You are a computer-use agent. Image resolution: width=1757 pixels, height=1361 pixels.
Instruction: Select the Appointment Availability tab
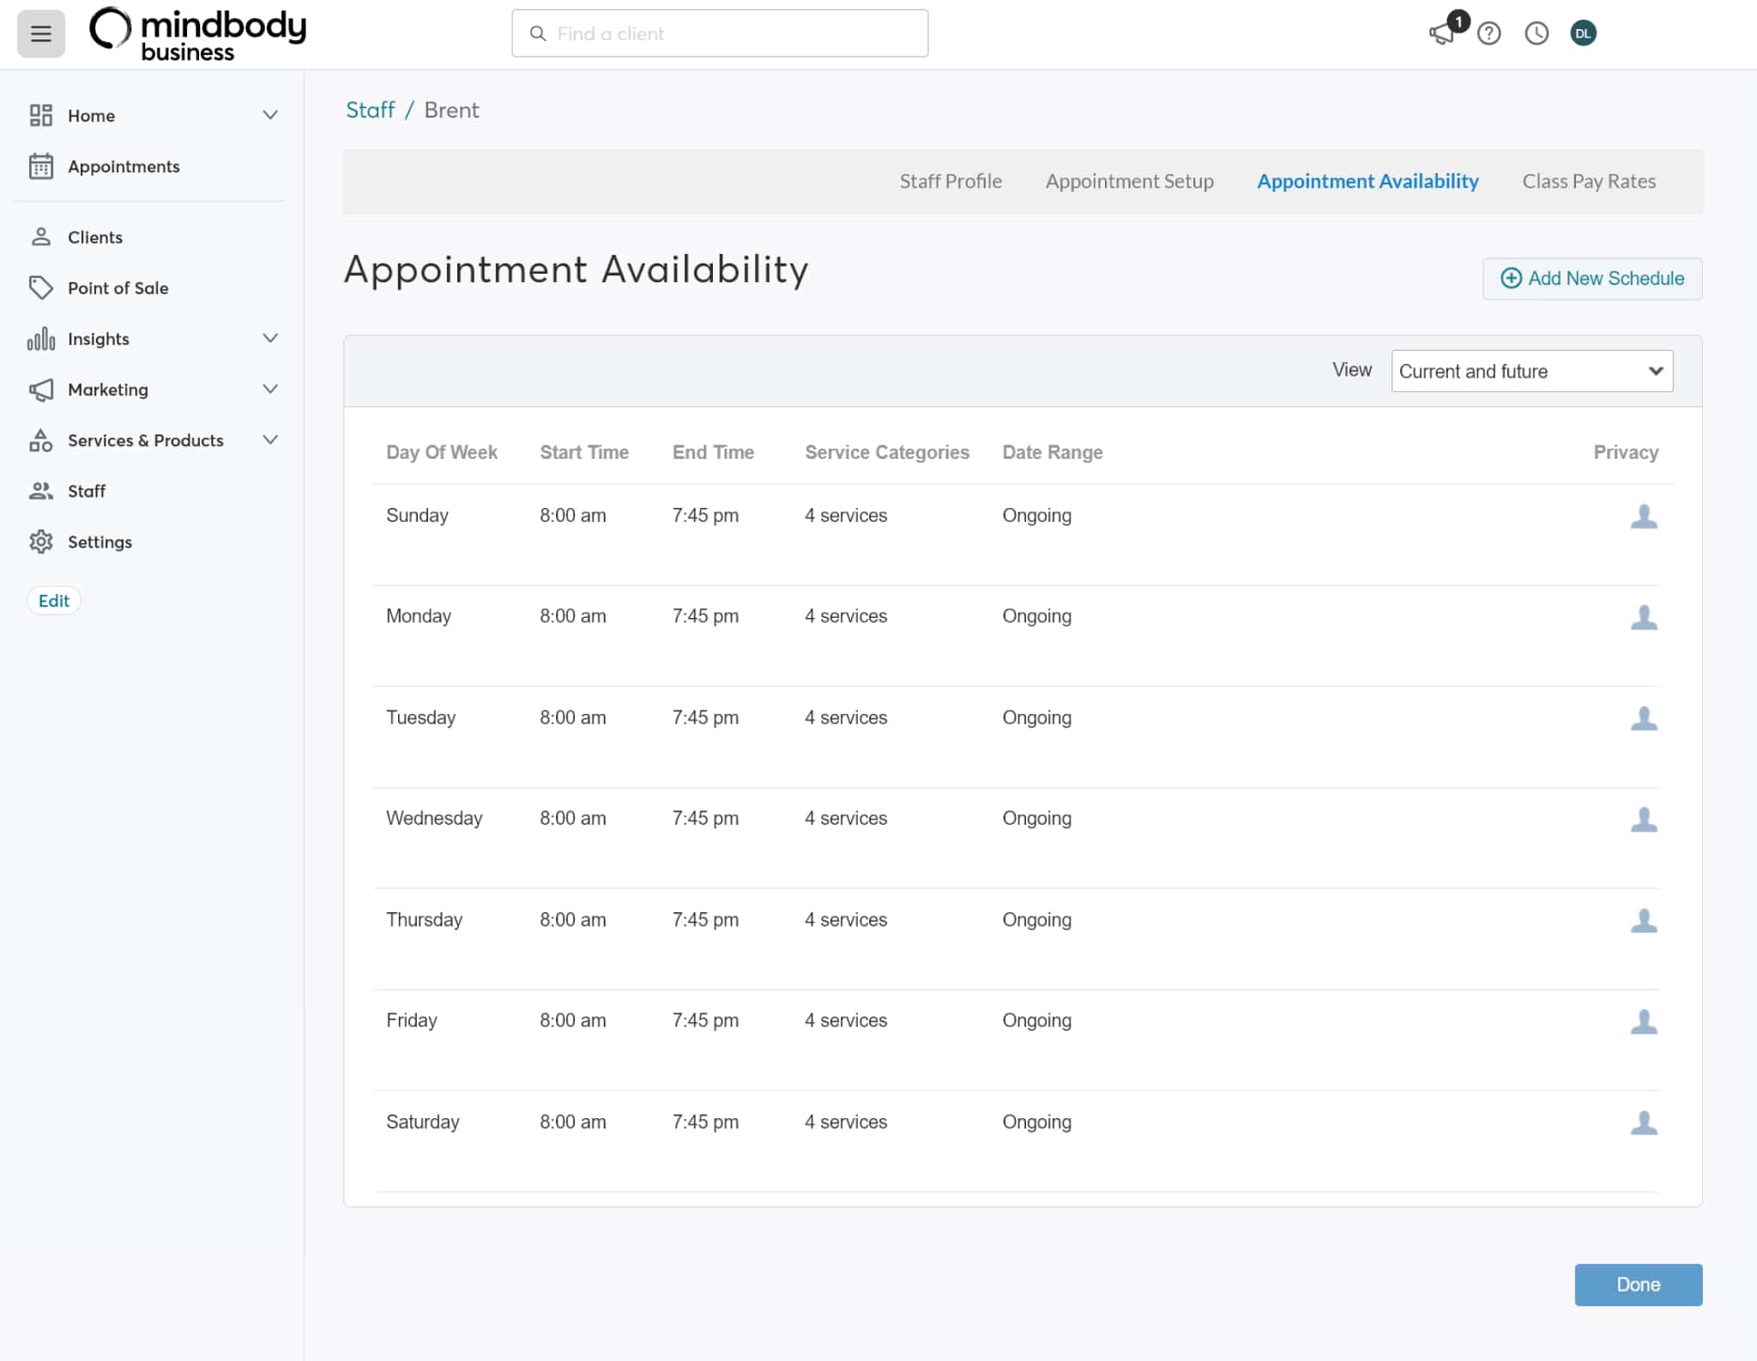(x=1368, y=181)
